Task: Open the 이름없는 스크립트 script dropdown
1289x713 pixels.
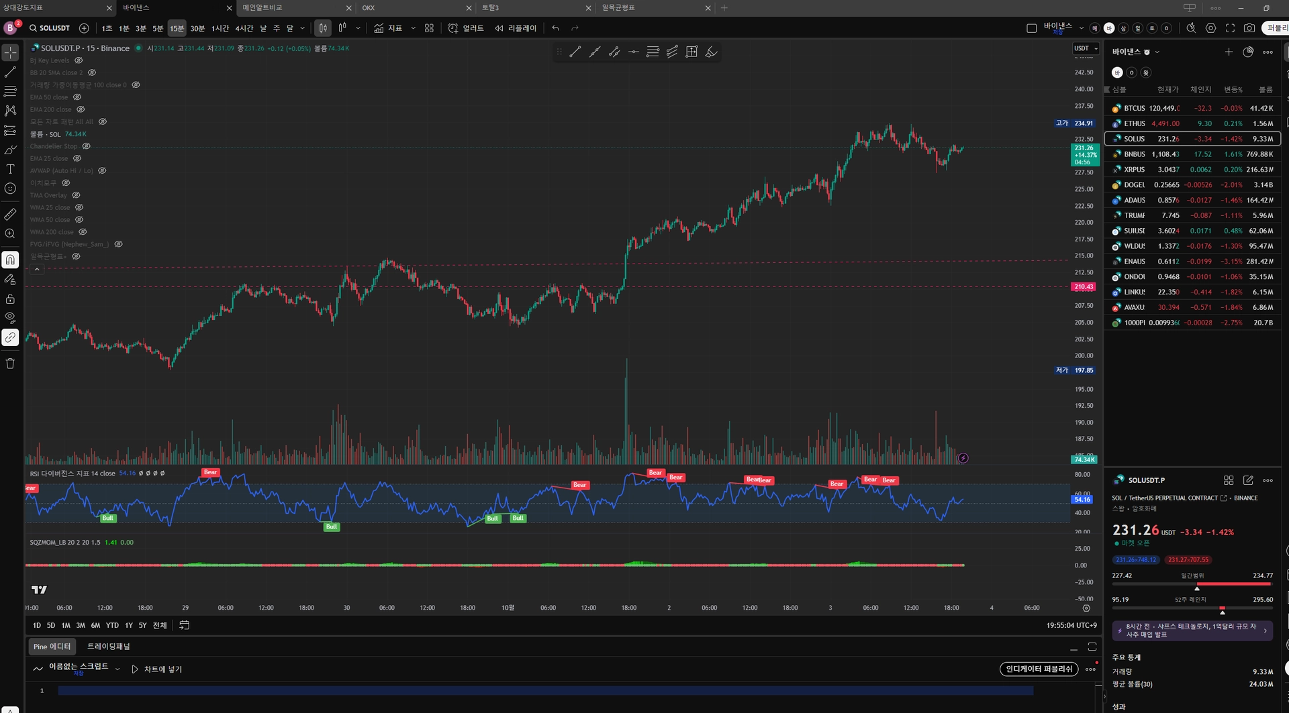Action: (117, 669)
